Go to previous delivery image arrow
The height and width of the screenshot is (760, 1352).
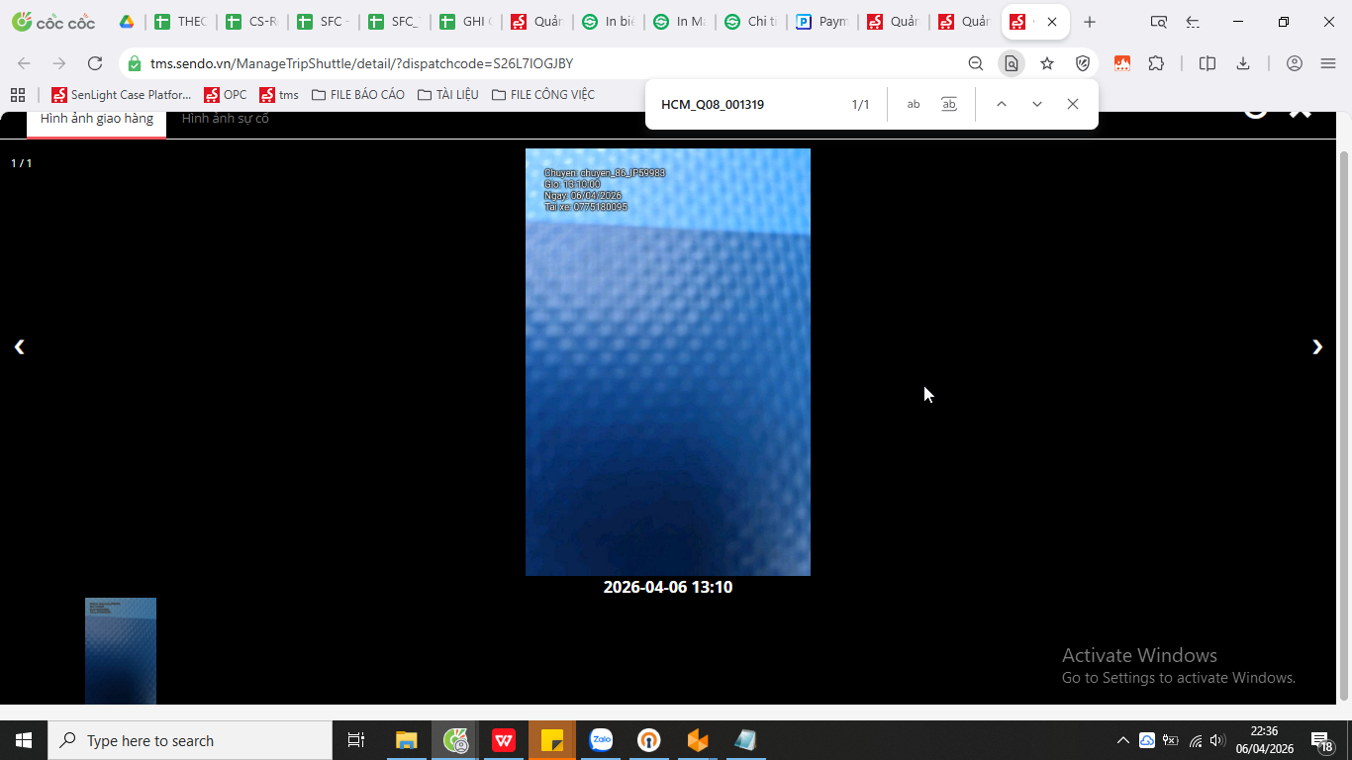(19, 346)
